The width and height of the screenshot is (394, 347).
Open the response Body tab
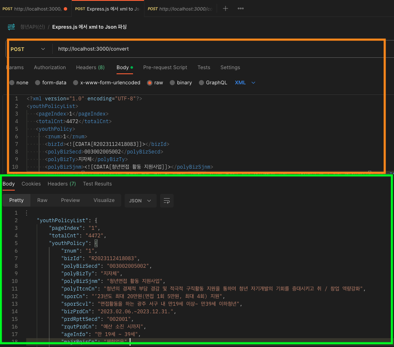(8, 184)
